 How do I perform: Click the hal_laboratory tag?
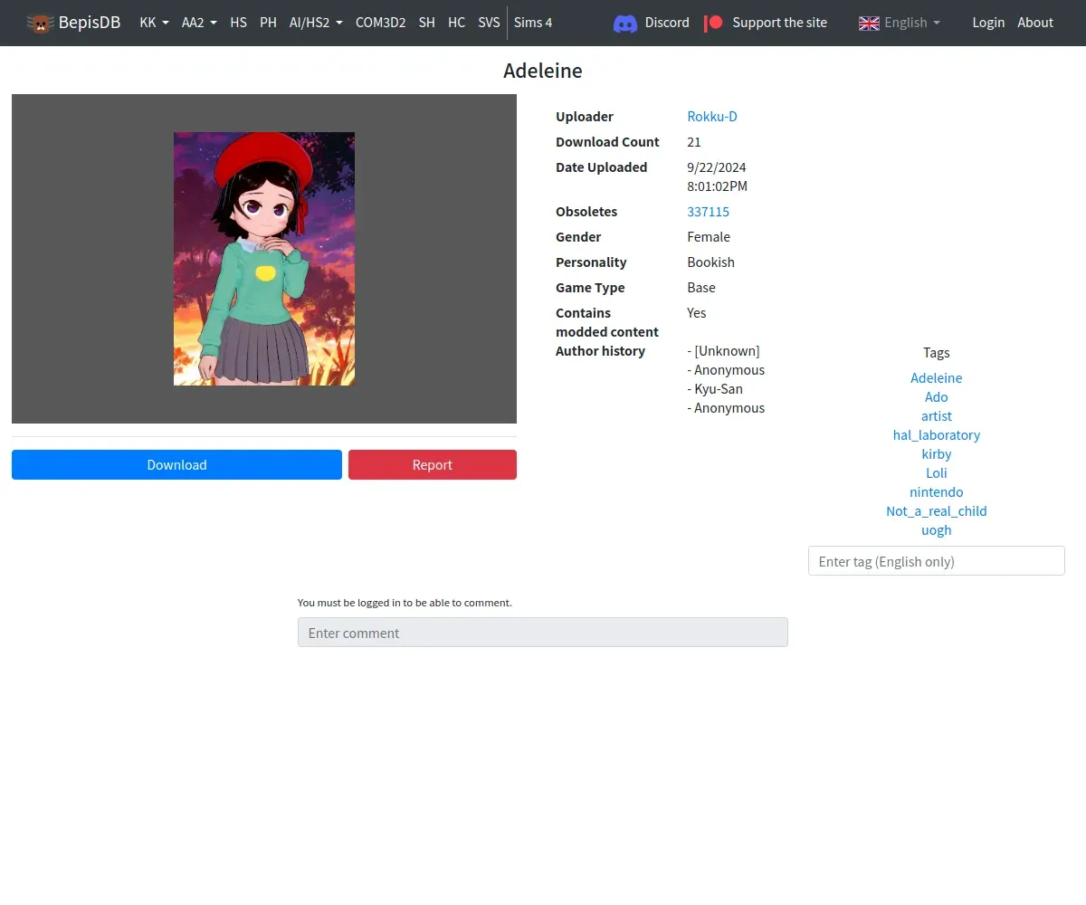point(936,434)
